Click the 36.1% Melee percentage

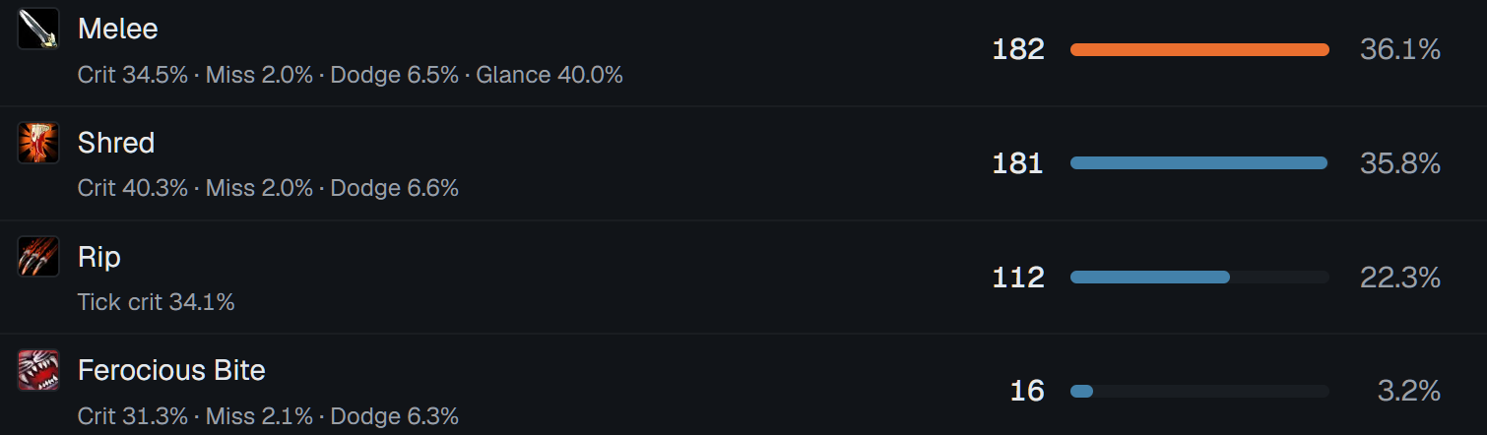pyautogui.click(x=1400, y=49)
